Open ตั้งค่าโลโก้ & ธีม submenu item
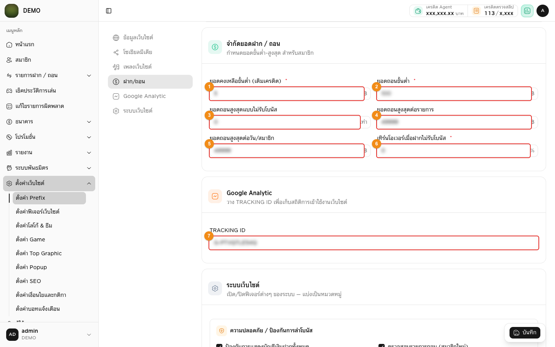 pos(49,226)
